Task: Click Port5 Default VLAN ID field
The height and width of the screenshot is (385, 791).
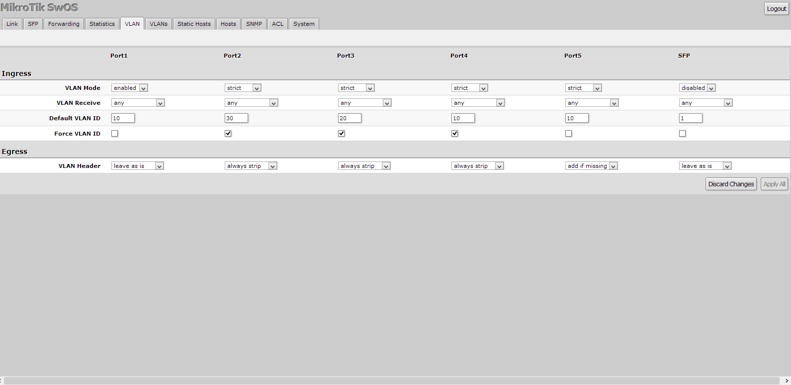Action: pyautogui.click(x=577, y=118)
